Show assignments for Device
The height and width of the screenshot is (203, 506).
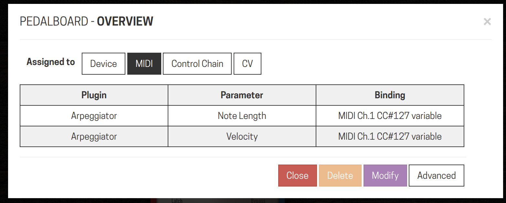tap(103, 64)
